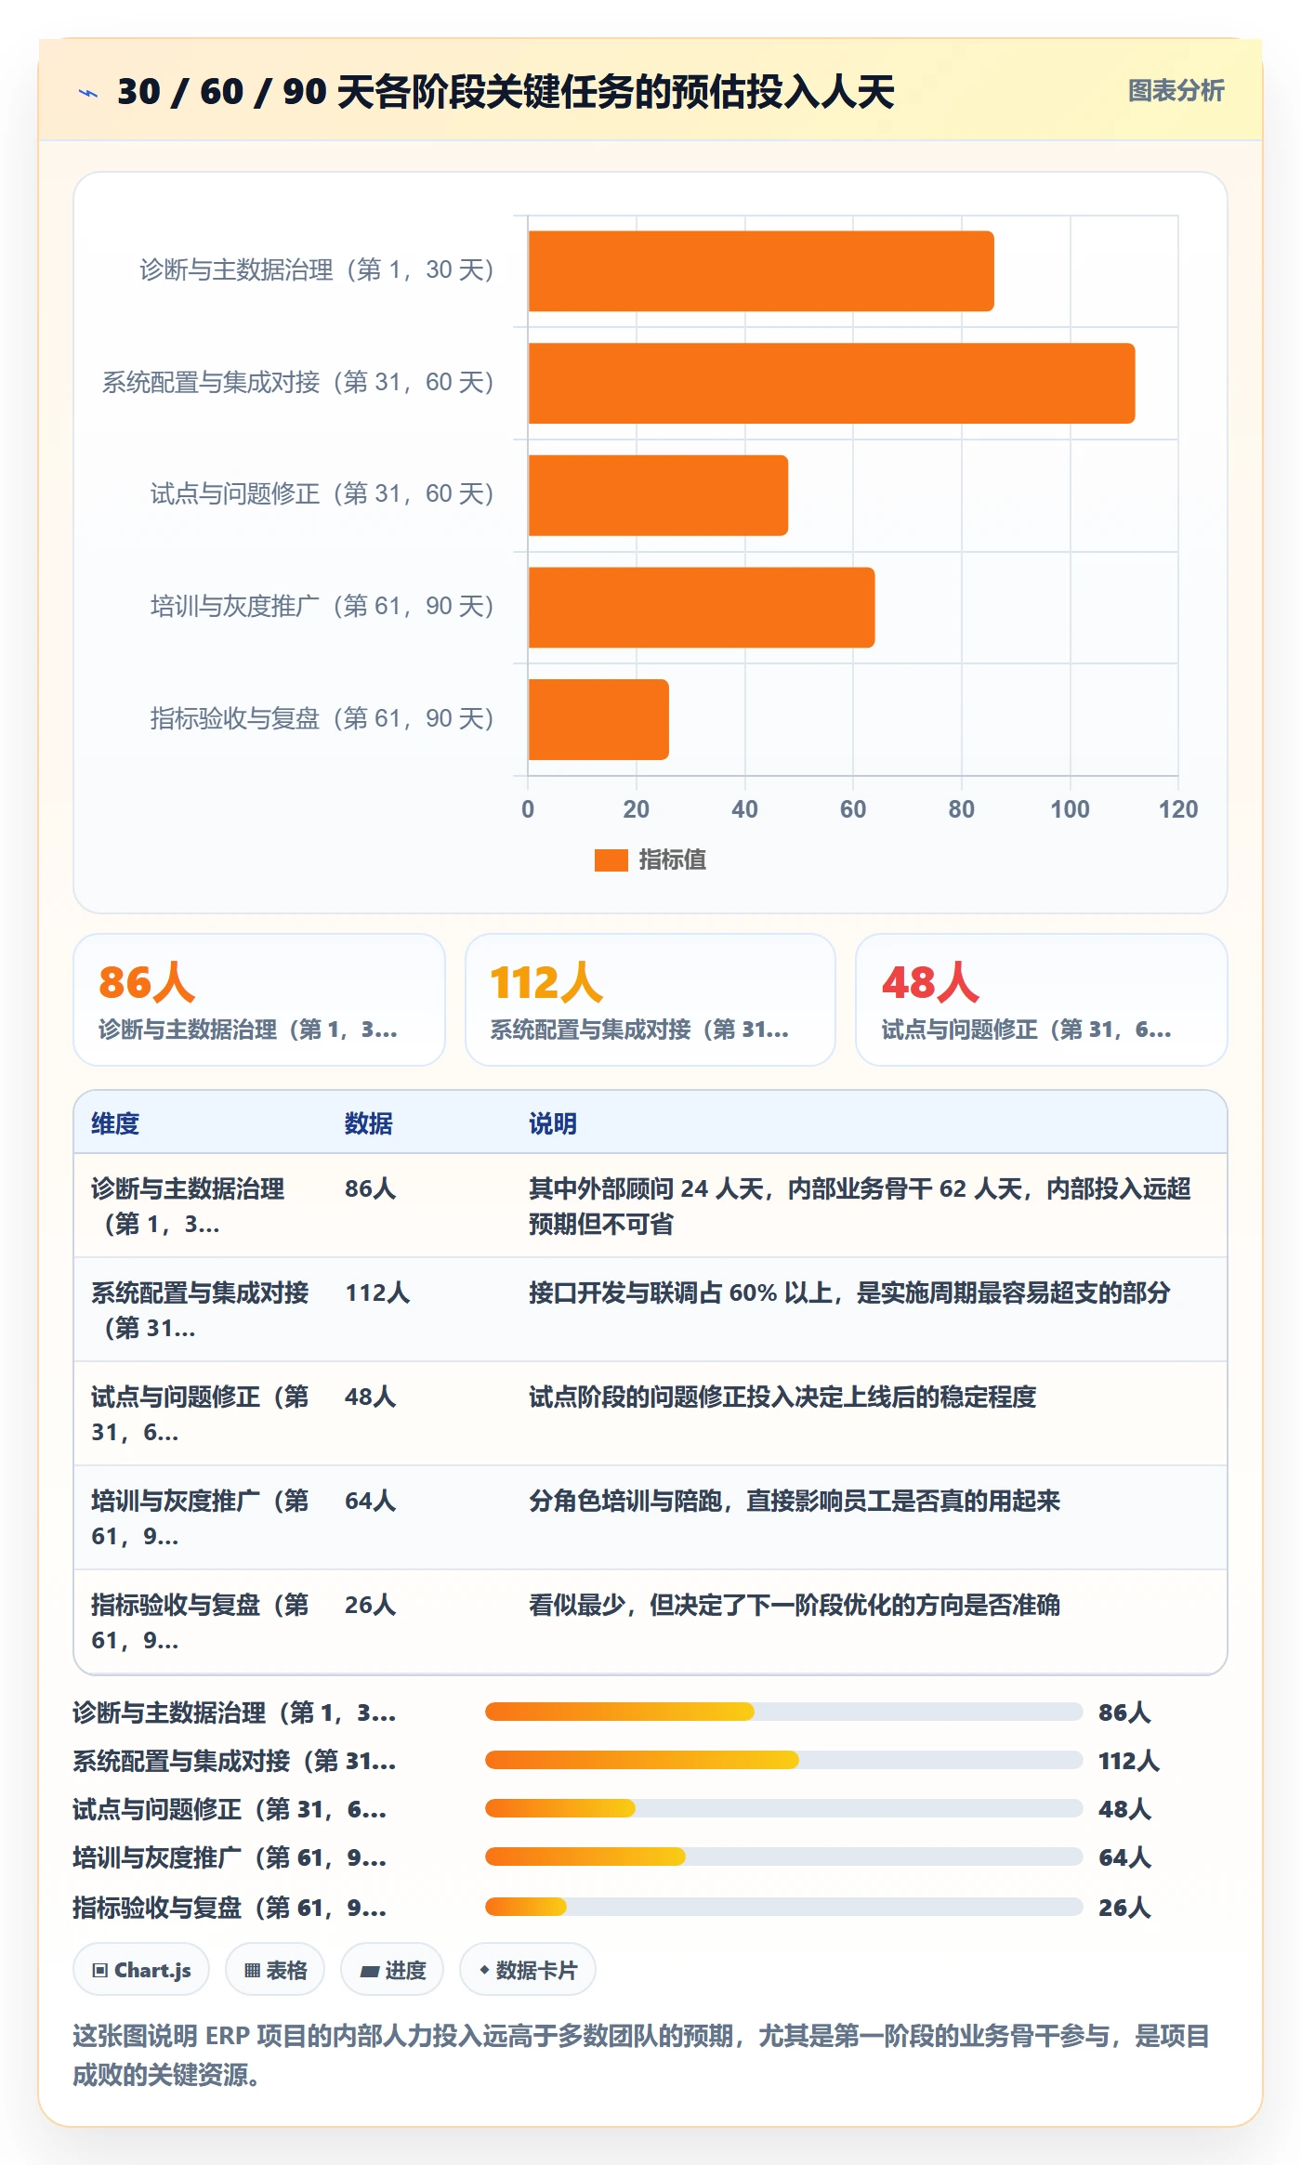The width and height of the screenshot is (1301, 2165).
Task: Click the lightning icon beside the title
Action: point(88,92)
